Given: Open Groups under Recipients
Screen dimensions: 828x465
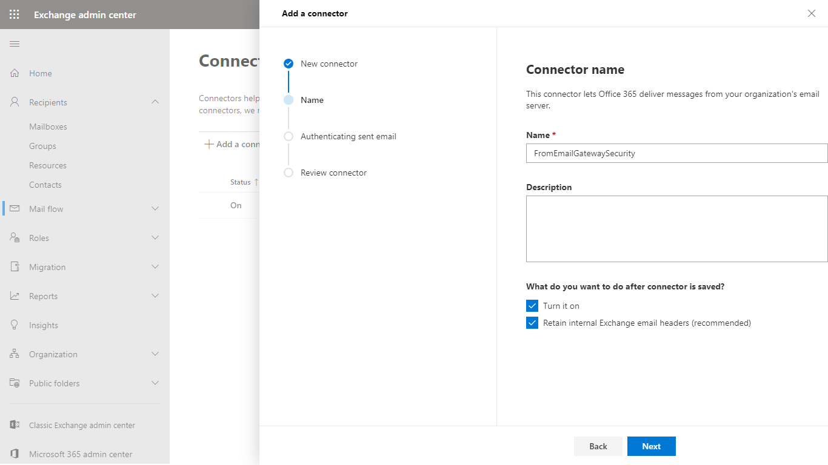Looking at the screenshot, I should coord(42,146).
